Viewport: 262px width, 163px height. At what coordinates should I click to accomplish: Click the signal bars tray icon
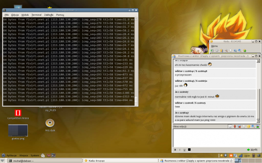(x=240, y=155)
